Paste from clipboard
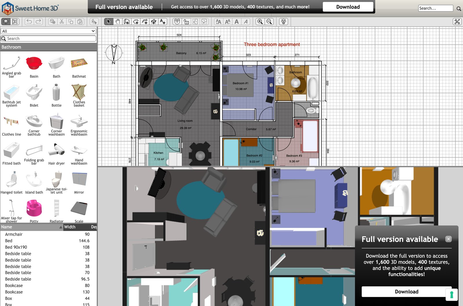The height and width of the screenshot is (306, 463). [80, 21]
